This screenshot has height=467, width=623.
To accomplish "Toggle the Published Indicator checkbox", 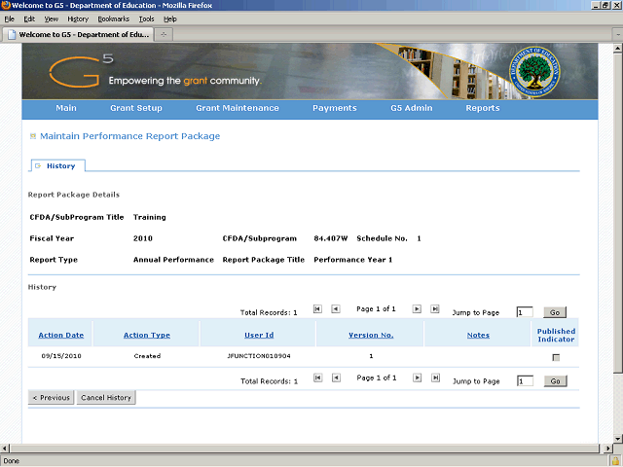I will pos(556,357).
